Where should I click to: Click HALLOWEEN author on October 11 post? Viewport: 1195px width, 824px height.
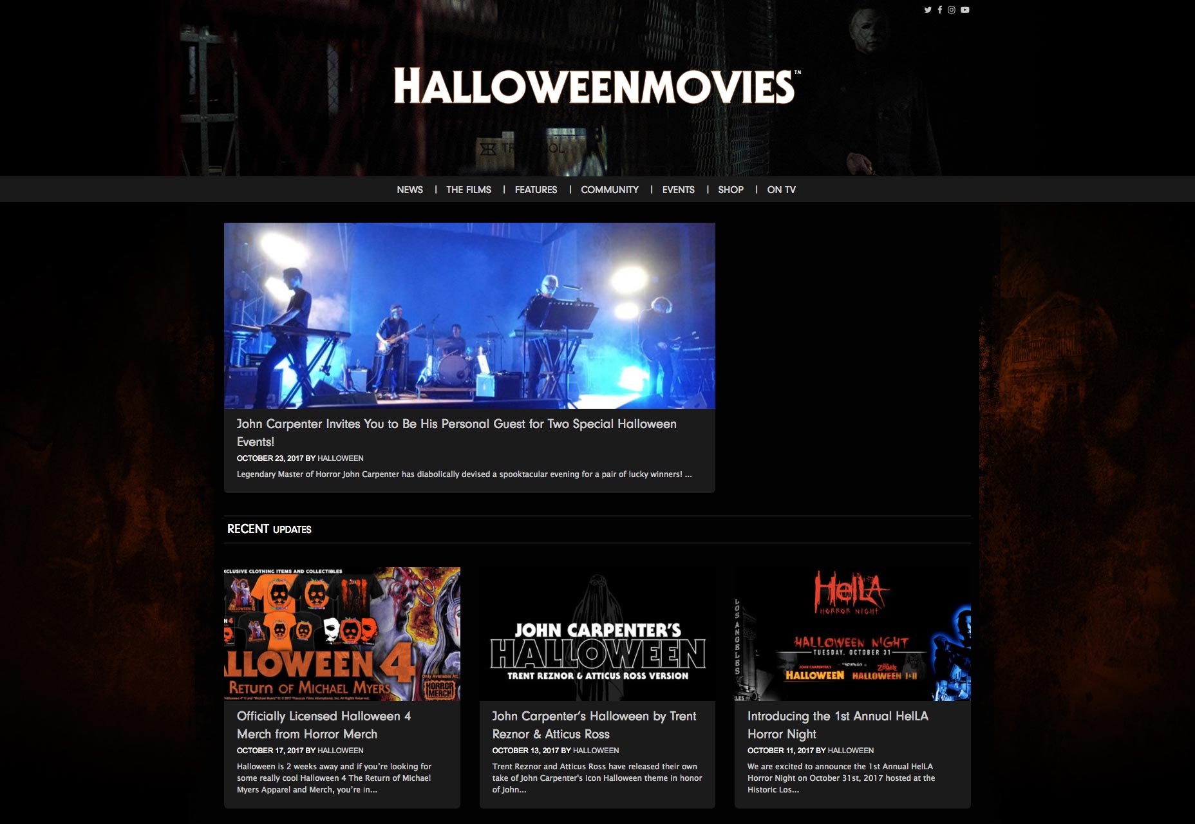[x=851, y=751]
